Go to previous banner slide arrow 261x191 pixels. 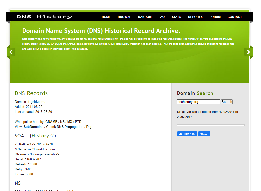coord(11,52)
